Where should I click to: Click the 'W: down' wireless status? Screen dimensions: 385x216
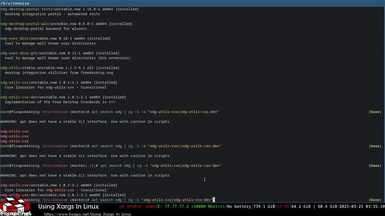[x=147, y=206]
